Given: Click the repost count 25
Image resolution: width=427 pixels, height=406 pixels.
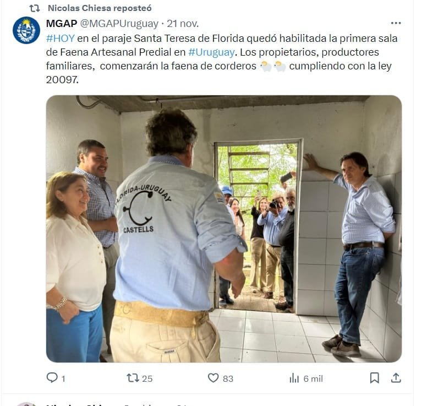Looking at the screenshot, I should coord(147,379).
